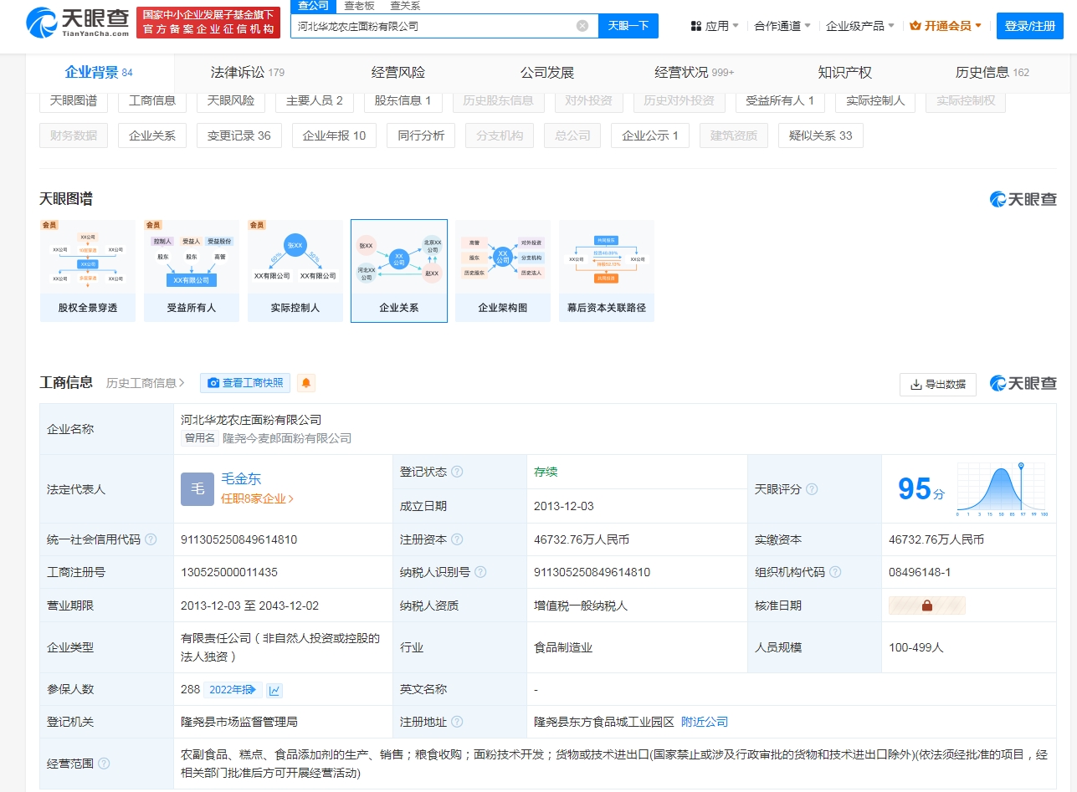Open the 受益所有人 graph thumbnail
This screenshot has height=792, width=1077.
click(x=191, y=271)
